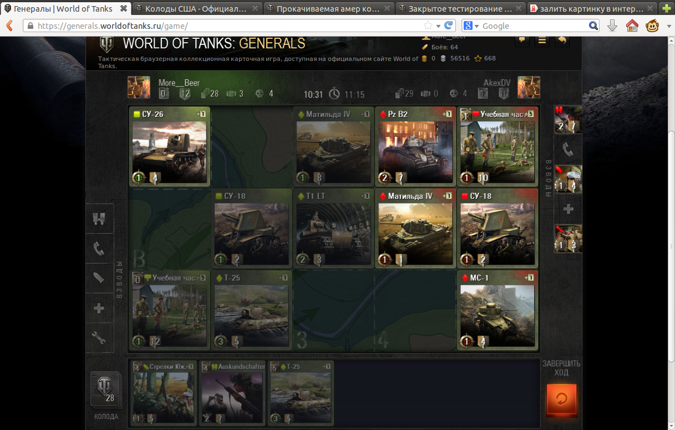Image resolution: width=675 pixels, height=430 pixels.
Task: Select the T-25 card on the battlefield
Action: 252,310
